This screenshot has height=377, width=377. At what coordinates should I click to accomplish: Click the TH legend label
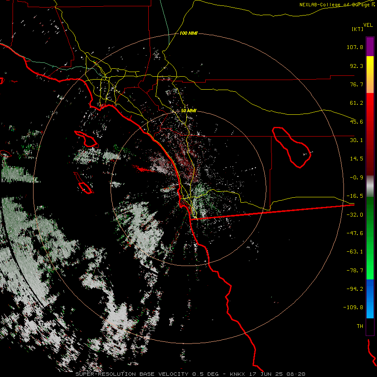pyautogui.click(x=360, y=326)
